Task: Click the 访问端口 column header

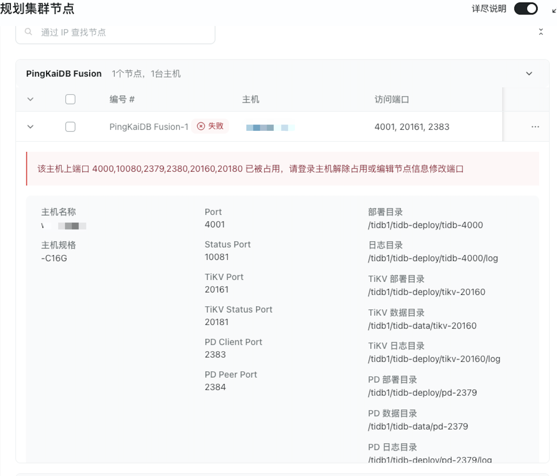Action: 391,99
